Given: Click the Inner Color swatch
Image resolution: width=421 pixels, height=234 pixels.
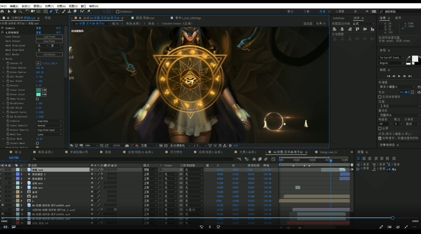Looking at the screenshot, I should [38, 90].
